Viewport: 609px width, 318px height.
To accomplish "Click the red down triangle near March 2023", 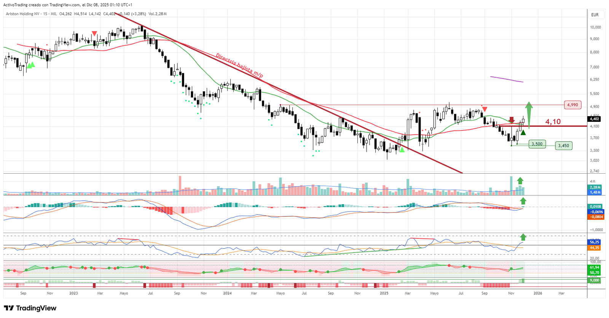I will (x=94, y=34).
